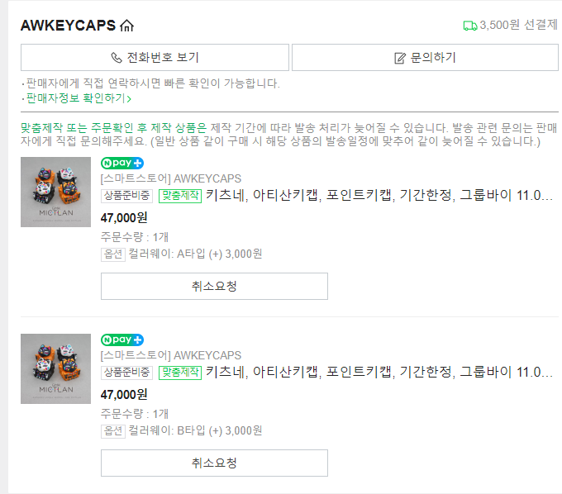
Task: Click the 상품준비중 status label on first item
Action: pyautogui.click(x=126, y=196)
